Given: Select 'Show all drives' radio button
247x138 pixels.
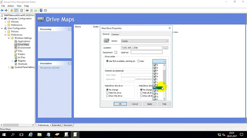Looking at the screenshot, I should pos(141,96).
